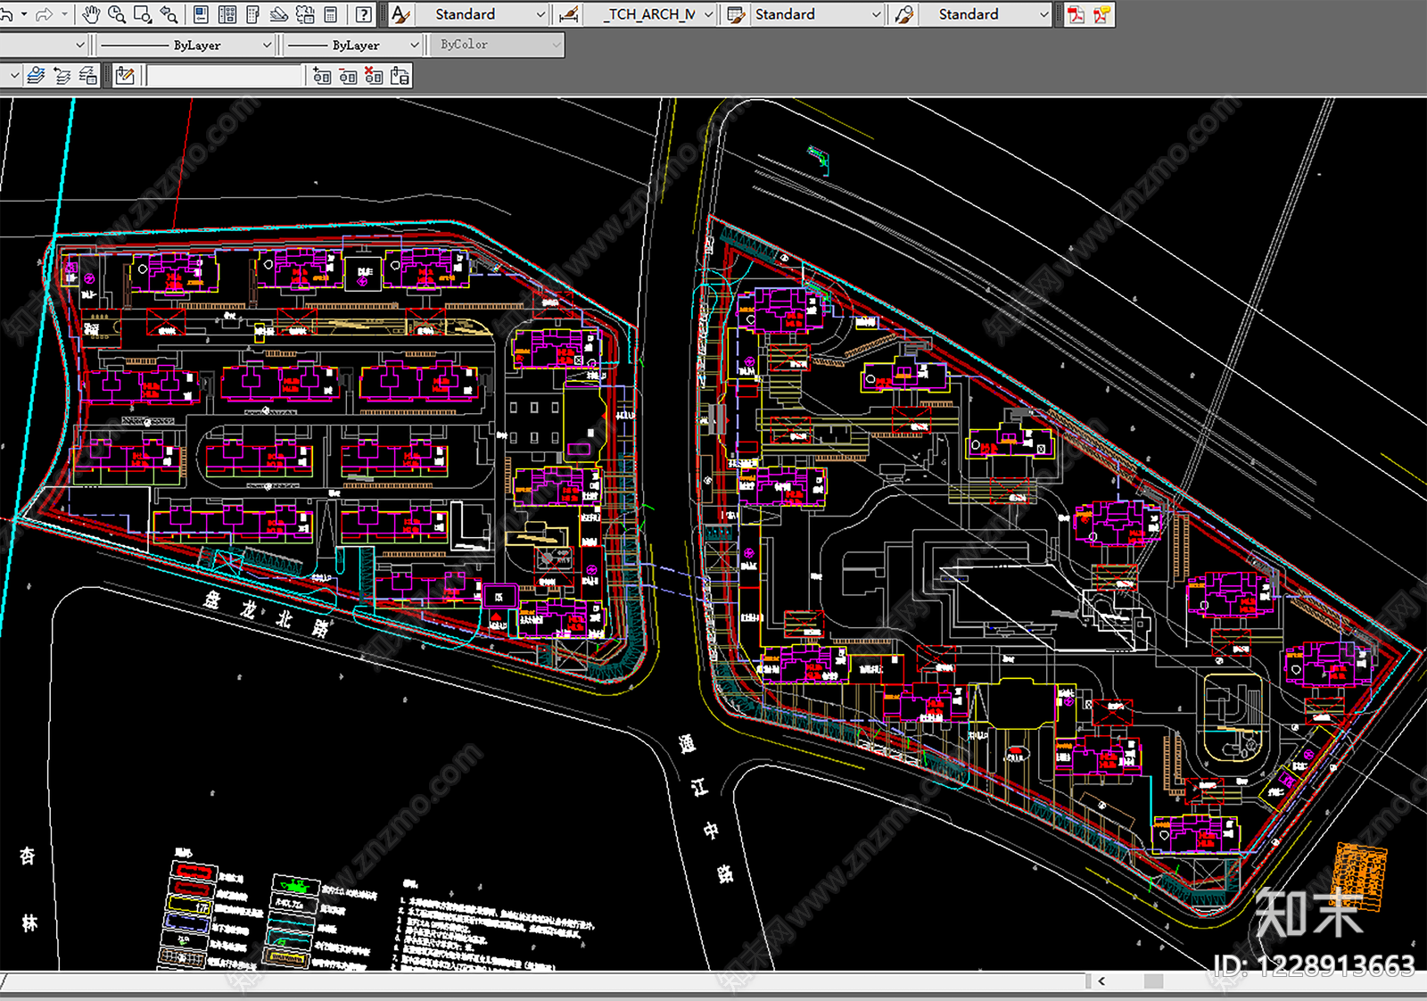Image resolution: width=1427 pixels, height=1001 pixels.
Task: Click the Export to PDF icon
Action: (x=1076, y=14)
